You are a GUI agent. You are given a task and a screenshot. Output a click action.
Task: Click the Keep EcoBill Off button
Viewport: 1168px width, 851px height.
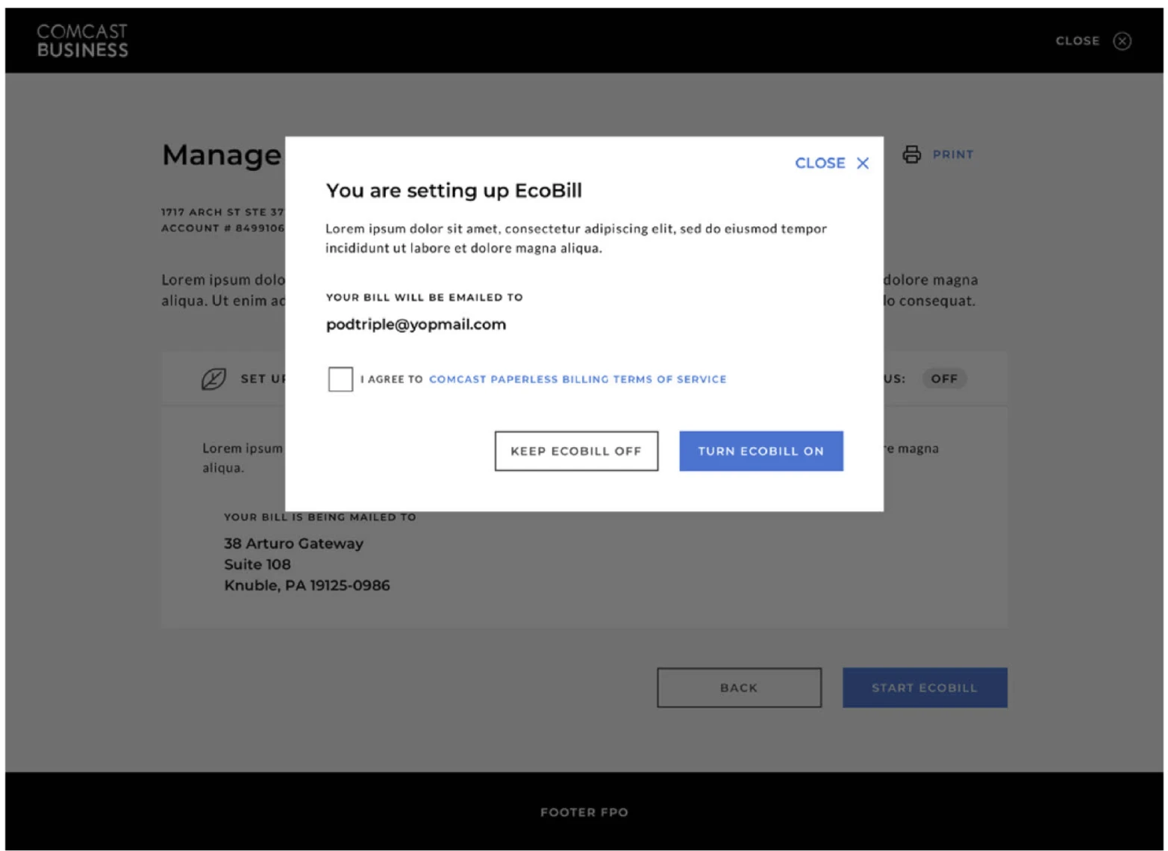click(575, 450)
